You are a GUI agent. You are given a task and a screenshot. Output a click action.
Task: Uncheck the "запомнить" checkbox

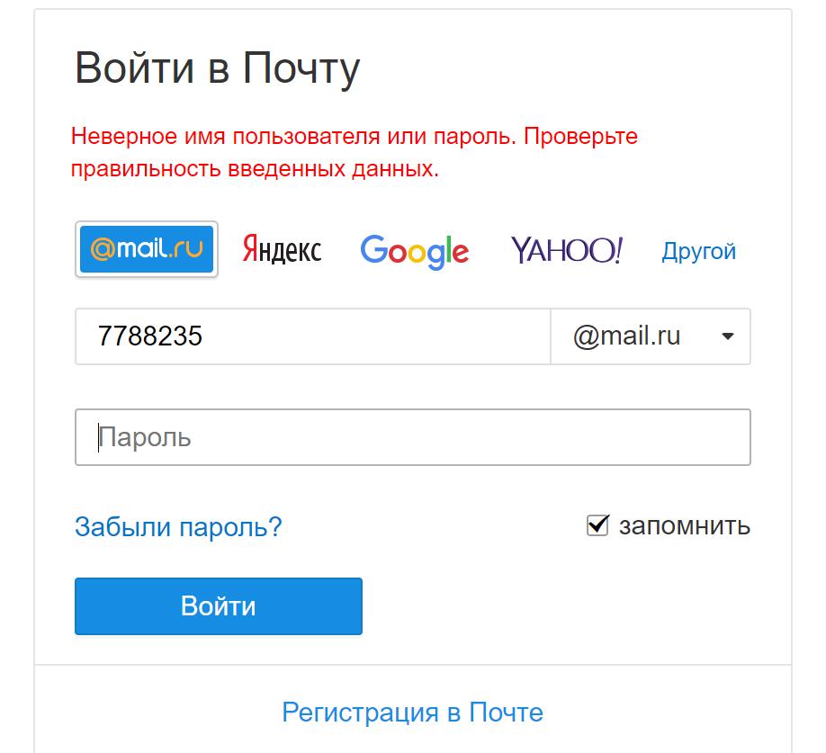click(597, 525)
